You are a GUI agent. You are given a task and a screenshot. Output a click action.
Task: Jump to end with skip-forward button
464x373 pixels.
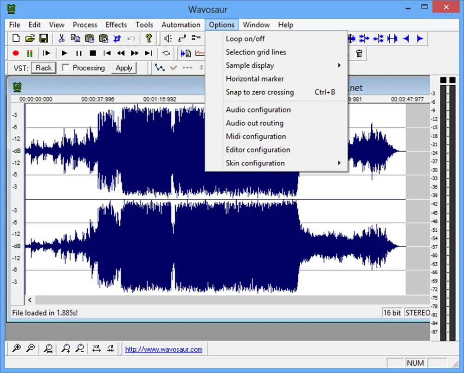148,53
